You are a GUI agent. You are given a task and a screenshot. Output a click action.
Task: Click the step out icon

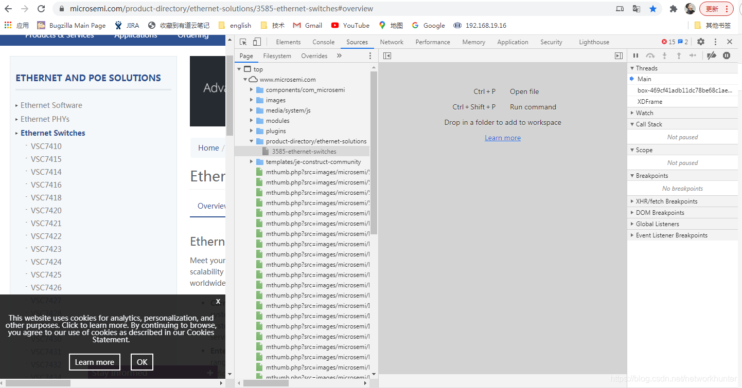tap(679, 56)
